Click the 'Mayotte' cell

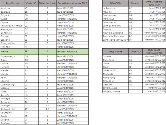coord(116,12)
